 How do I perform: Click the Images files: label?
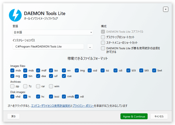coord(18,66)
